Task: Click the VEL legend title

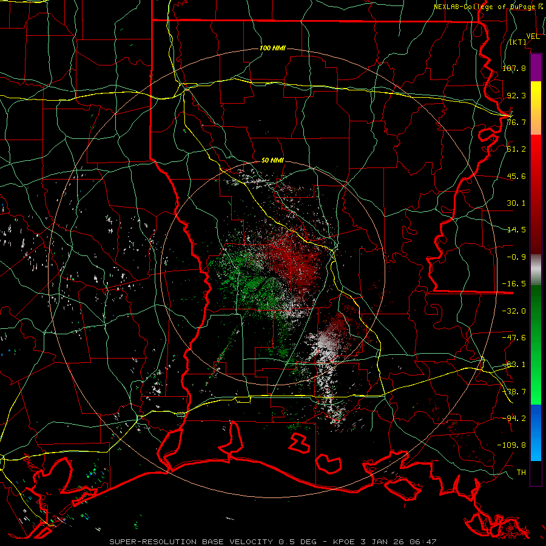Action: point(533,36)
